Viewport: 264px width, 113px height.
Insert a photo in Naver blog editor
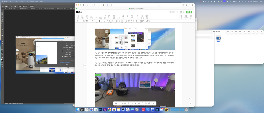click(x=78, y=16)
